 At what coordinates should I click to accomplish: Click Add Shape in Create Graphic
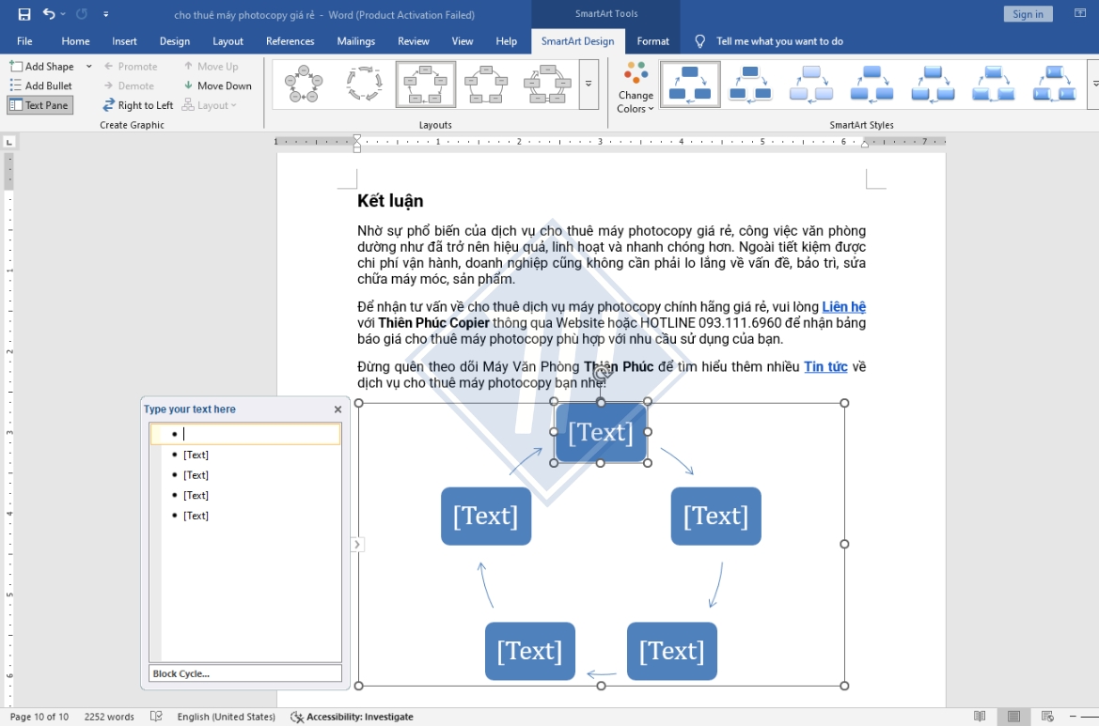[x=42, y=67]
